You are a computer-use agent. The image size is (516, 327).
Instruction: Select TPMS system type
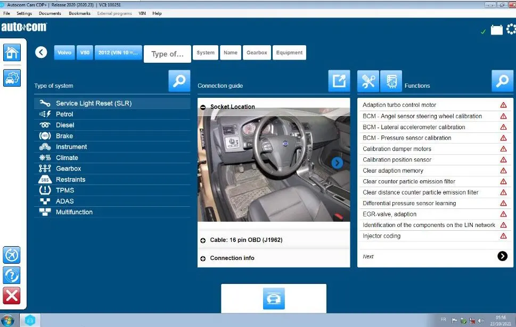[x=112, y=190]
